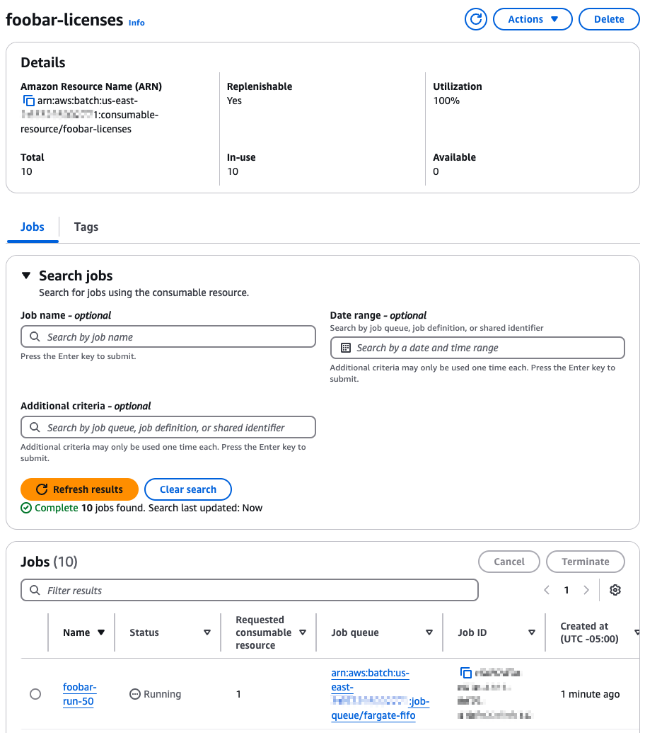This screenshot has width=645, height=733.
Task: Click the Running status icon on foobar-run-50
Action: click(134, 694)
